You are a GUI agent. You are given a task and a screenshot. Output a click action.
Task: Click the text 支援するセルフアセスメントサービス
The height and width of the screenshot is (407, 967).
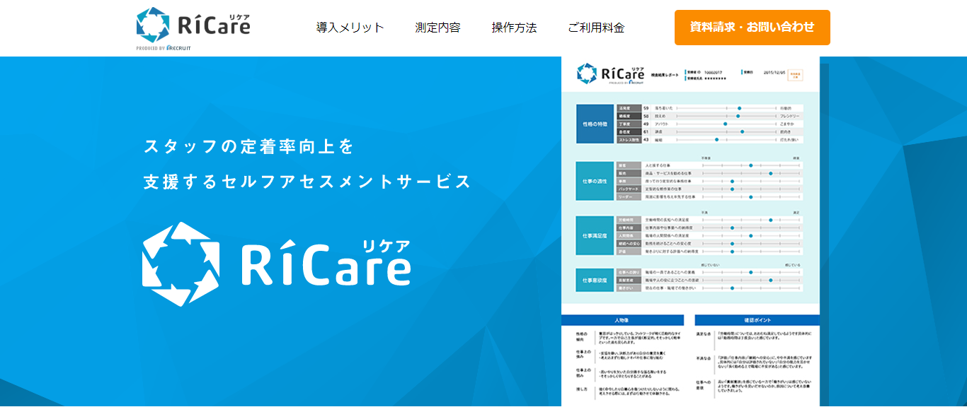307,182
